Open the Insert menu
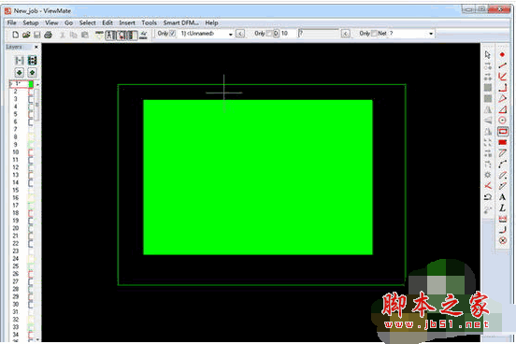The width and height of the screenshot is (516, 344). tap(127, 22)
